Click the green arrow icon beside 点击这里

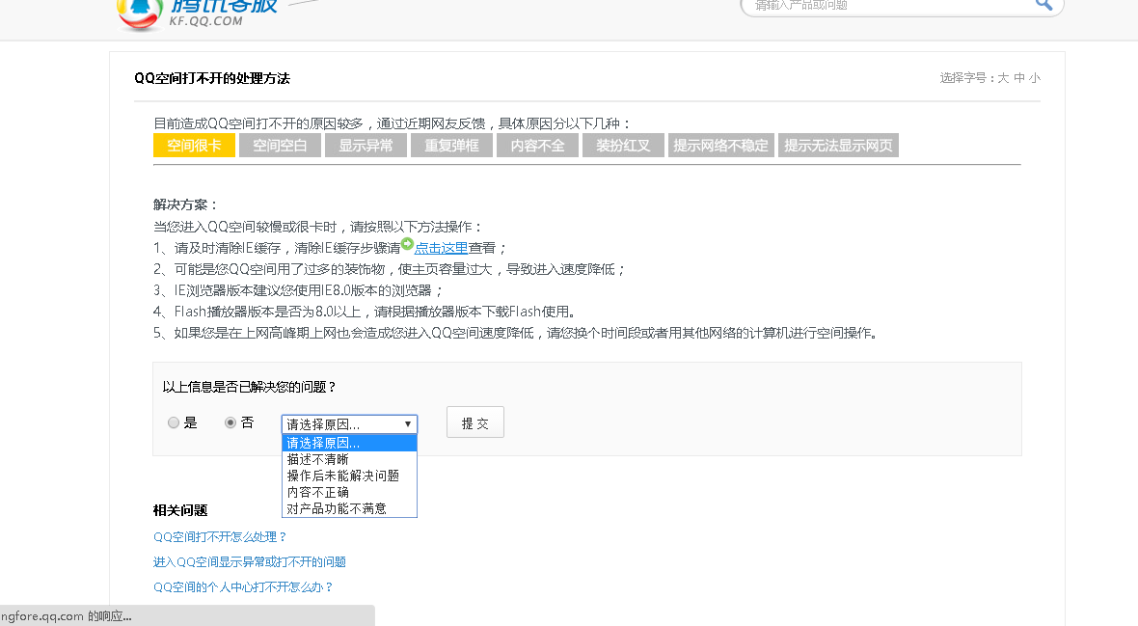(407, 244)
